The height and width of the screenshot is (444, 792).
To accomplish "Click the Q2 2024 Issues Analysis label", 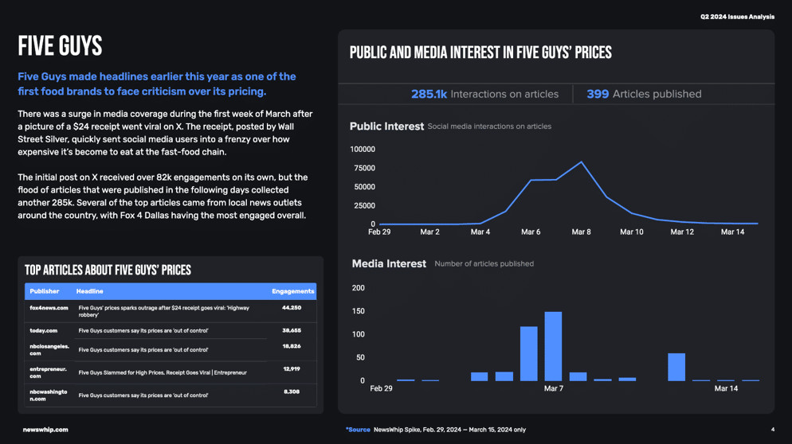I will (x=738, y=17).
